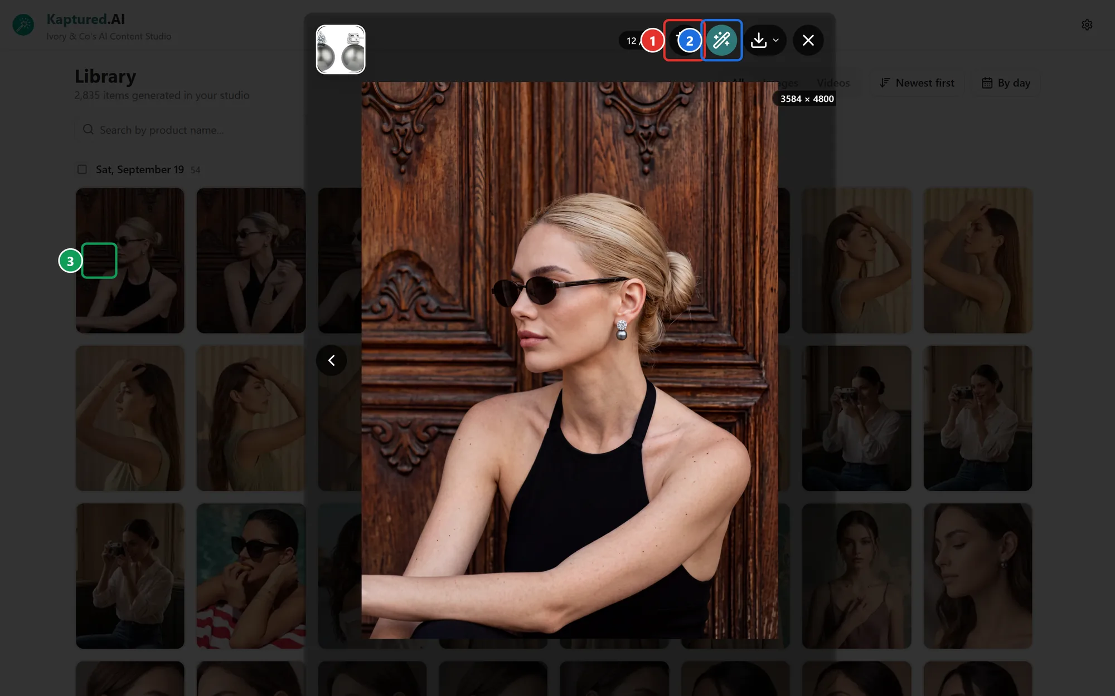Open thumbnail of woman in red striped top
The width and height of the screenshot is (1115, 696).
click(251, 576)
